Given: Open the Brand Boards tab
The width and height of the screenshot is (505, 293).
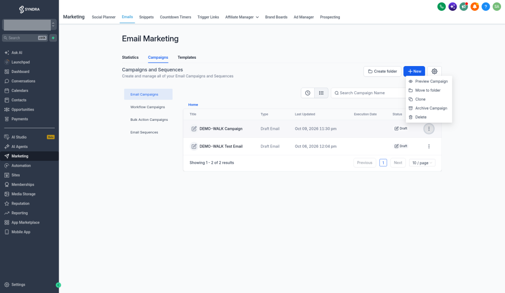Looking at the screenshot, I should [276, 17].
